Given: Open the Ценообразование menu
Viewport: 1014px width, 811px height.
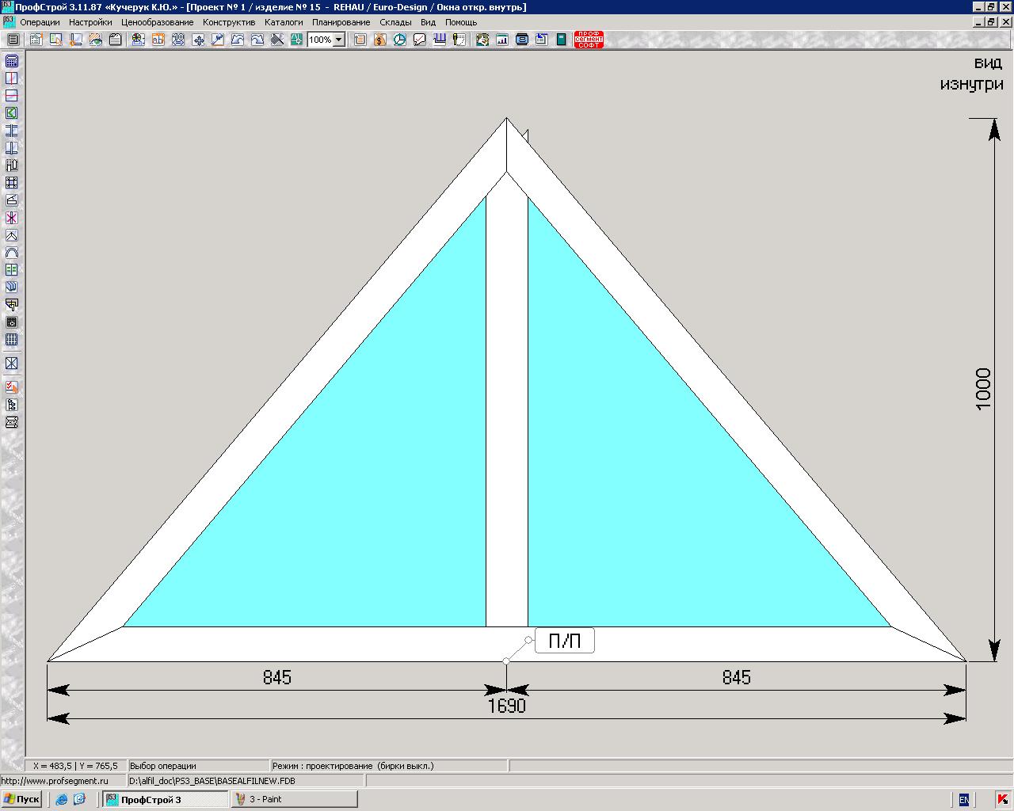Looking at the screenshot, I should click(157, 22).
